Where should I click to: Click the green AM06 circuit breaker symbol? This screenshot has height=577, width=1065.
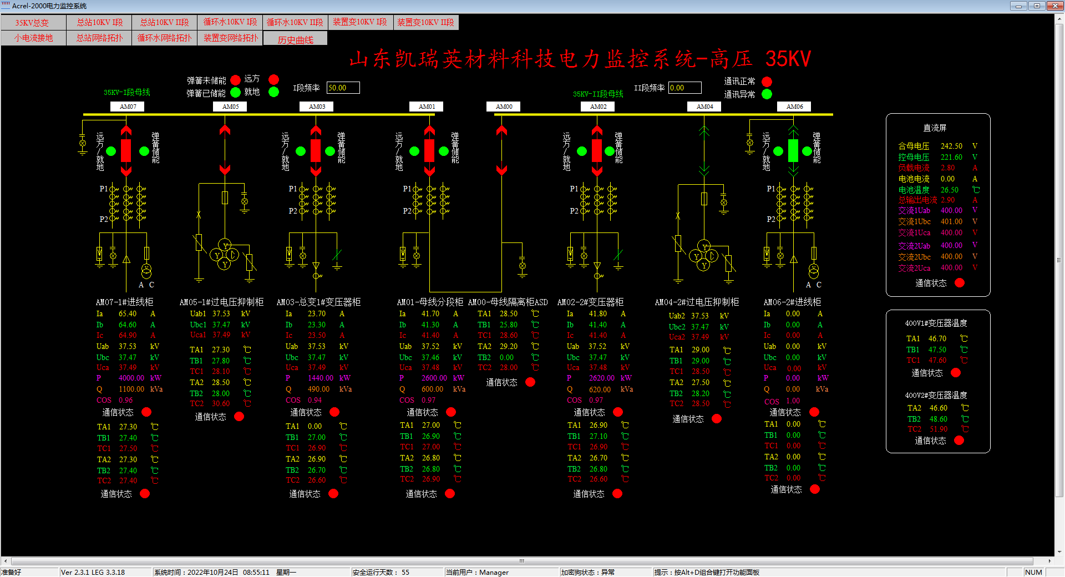point(793,150)
